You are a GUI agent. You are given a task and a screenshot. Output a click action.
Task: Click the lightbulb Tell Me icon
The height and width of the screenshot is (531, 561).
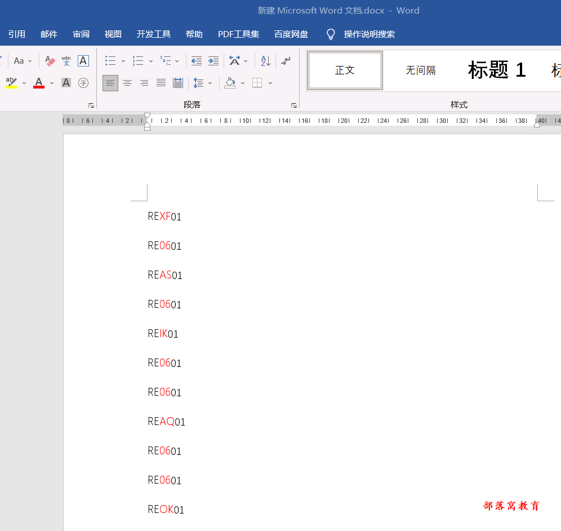[331, 34]
